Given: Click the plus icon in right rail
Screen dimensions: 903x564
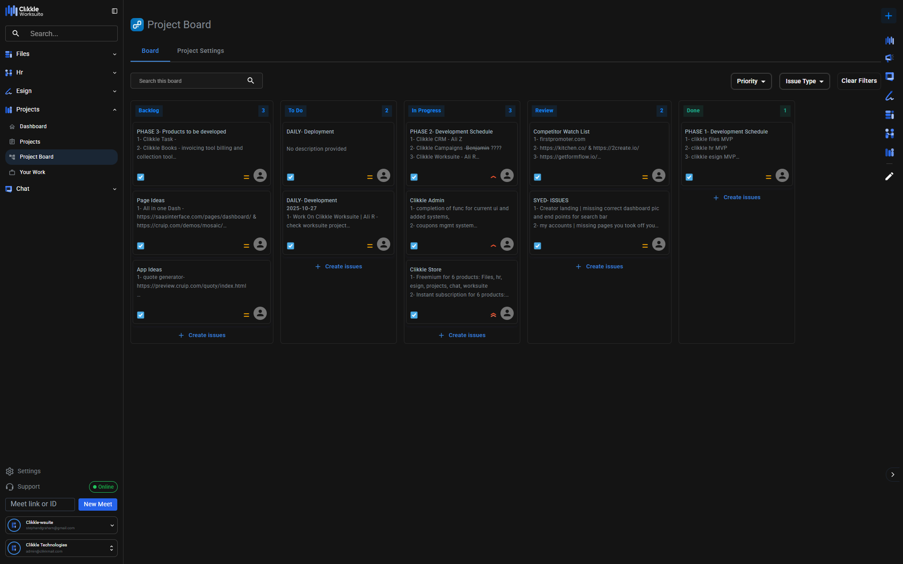Looking at the screenshot, I should click(888, 16).
